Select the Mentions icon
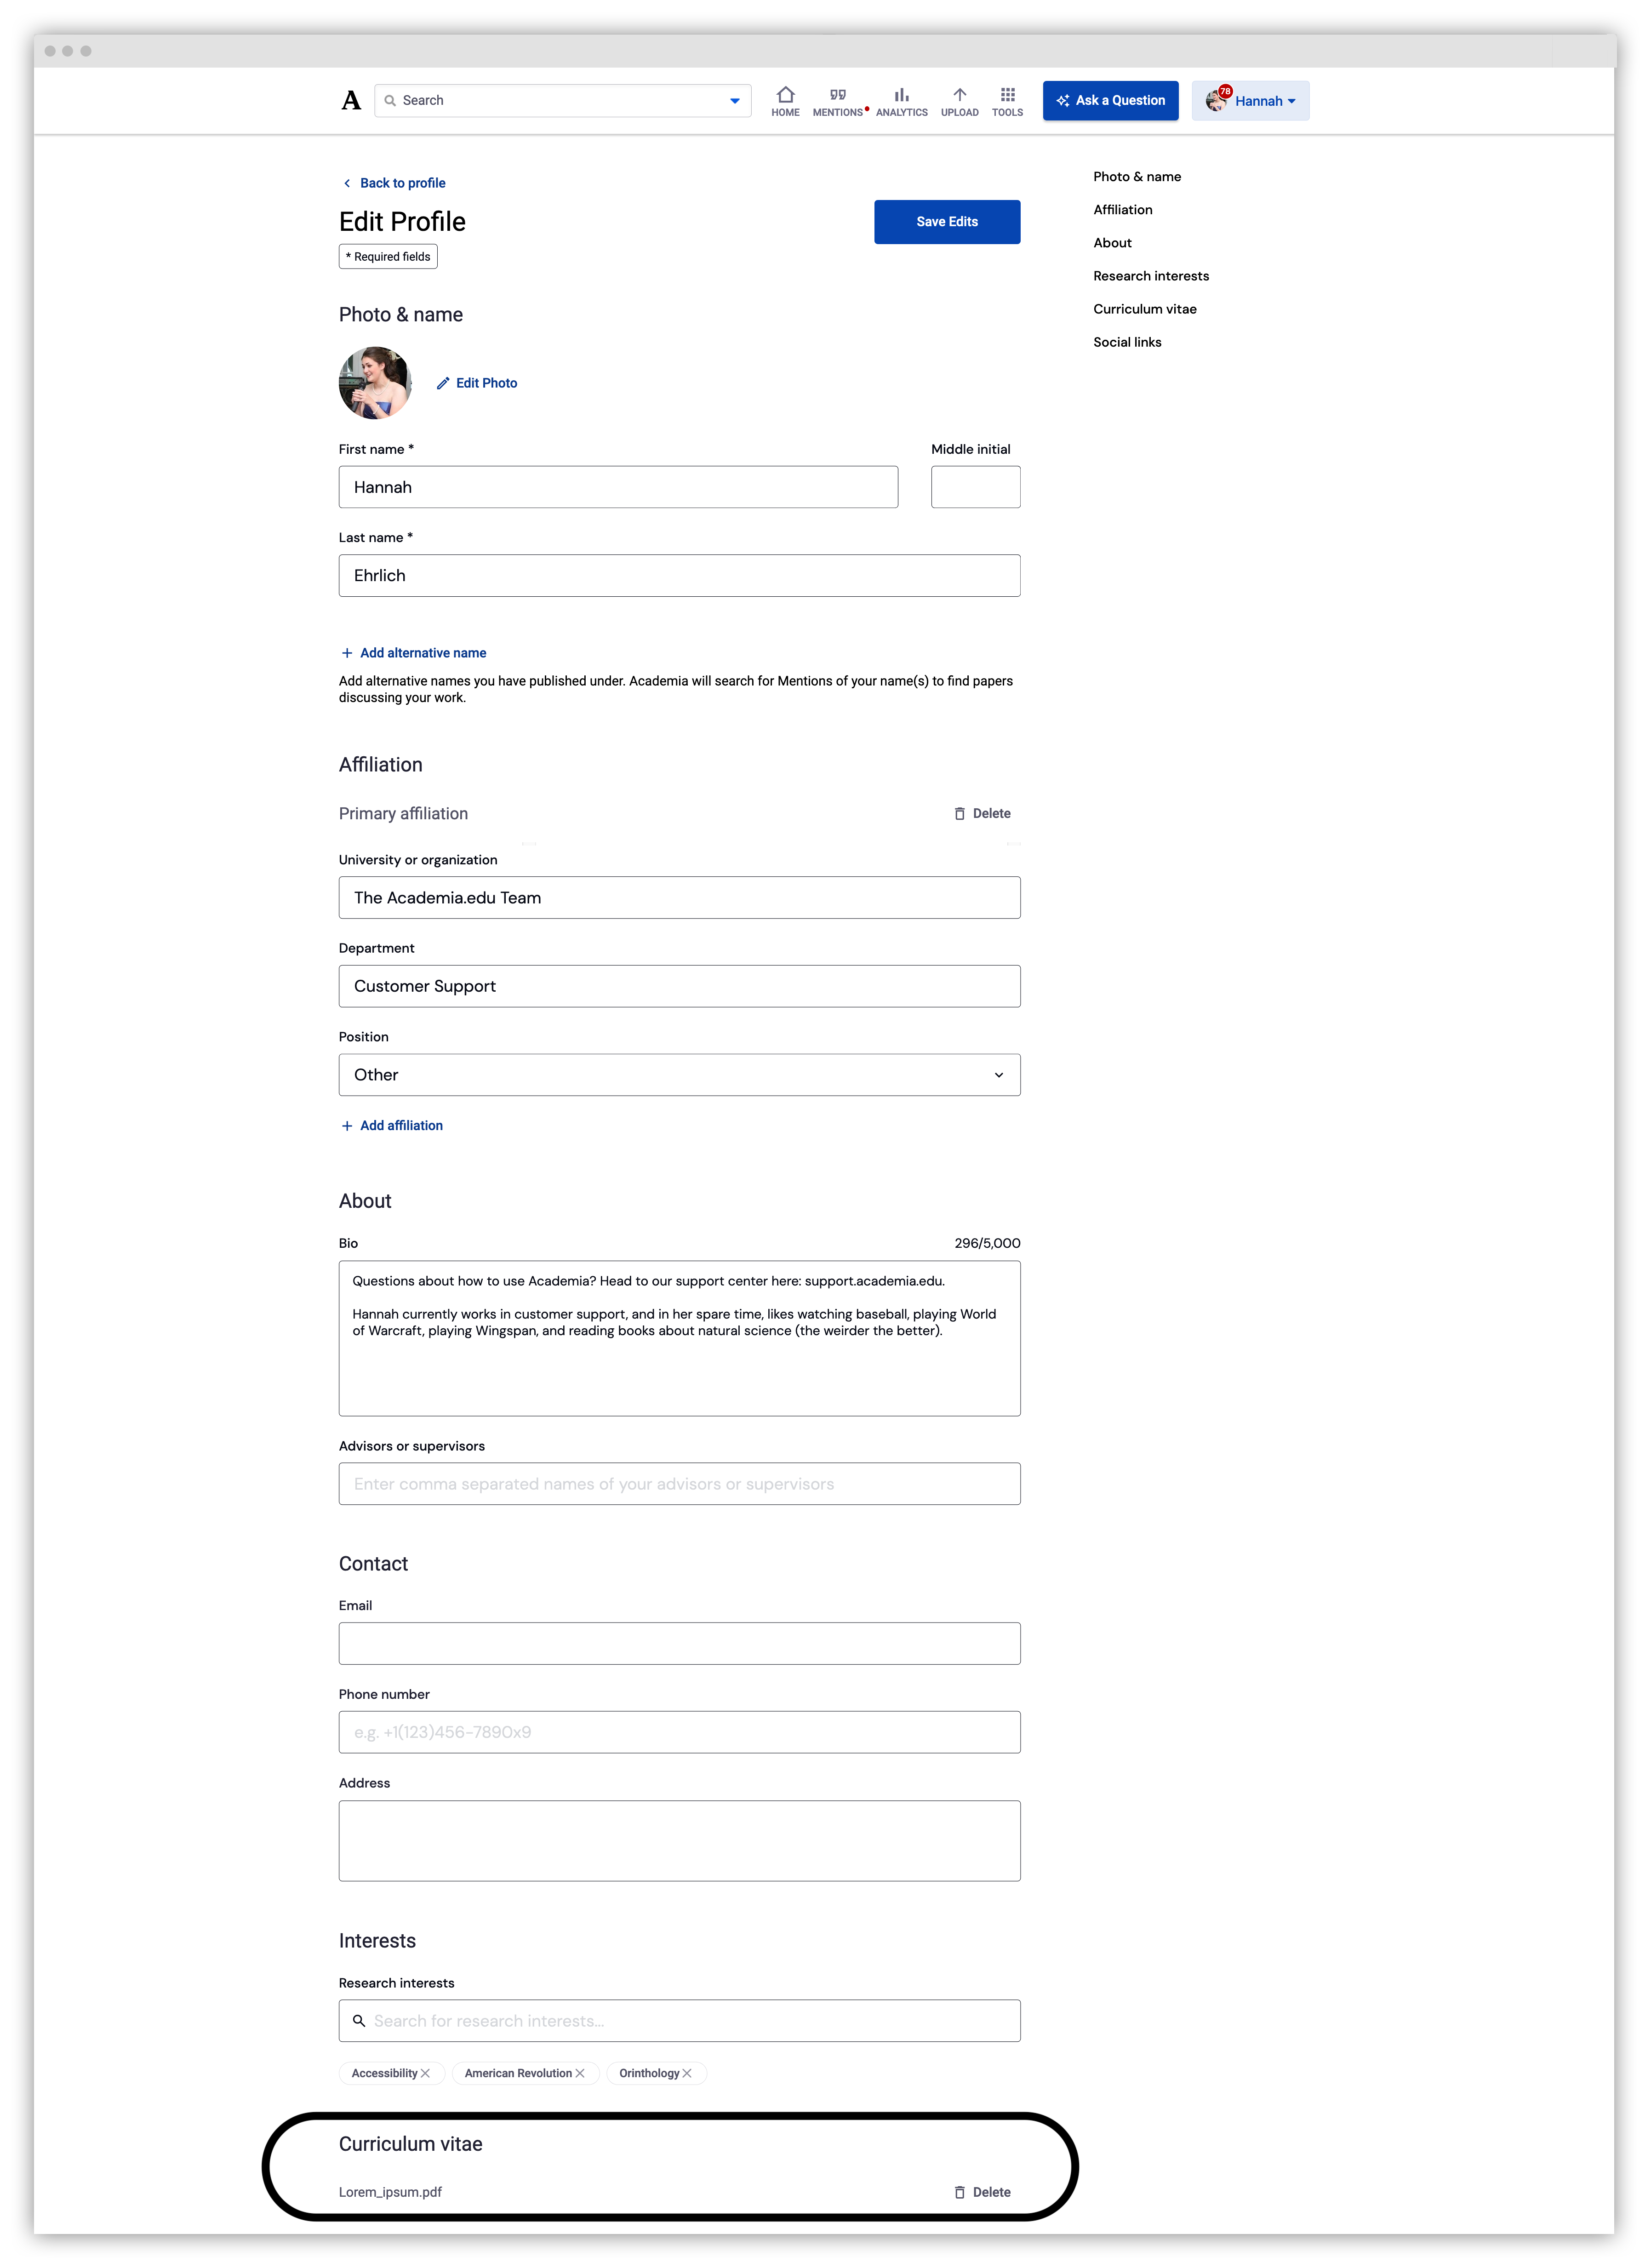The height and width of the screenshot is (2268, 1651). [x=838, y=96]
